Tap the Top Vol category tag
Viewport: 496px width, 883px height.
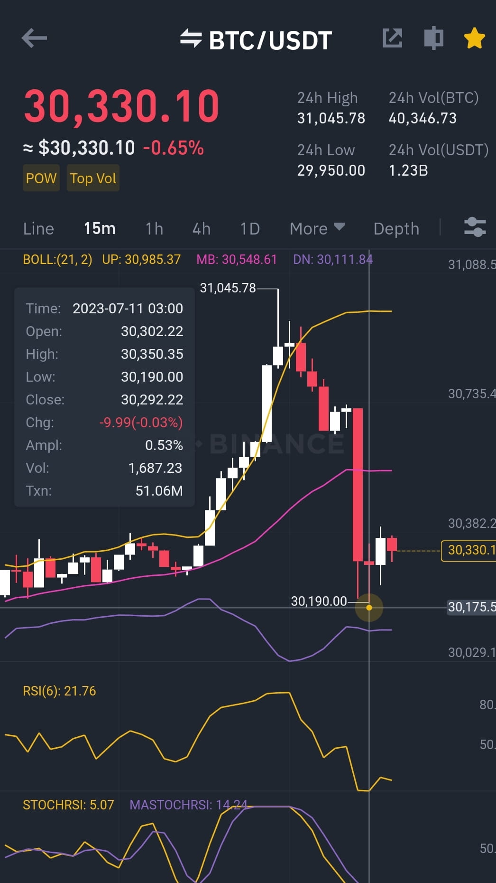pos(93,178)
